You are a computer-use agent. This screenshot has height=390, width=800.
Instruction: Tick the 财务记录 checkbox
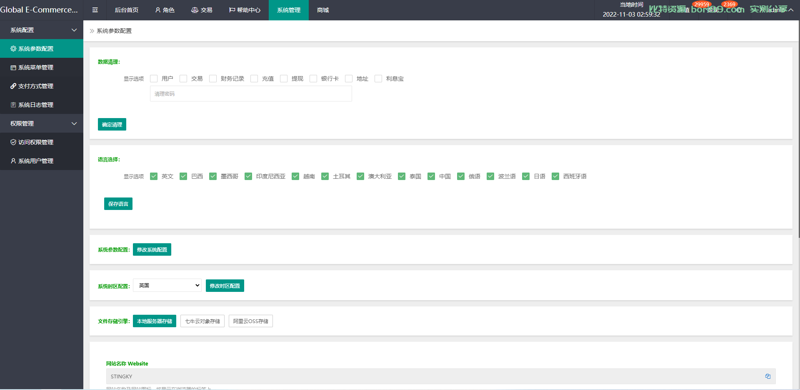click(213, 79)
